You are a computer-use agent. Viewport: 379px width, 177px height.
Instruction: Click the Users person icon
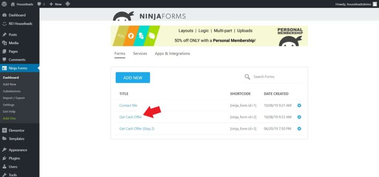click(4, 167)
